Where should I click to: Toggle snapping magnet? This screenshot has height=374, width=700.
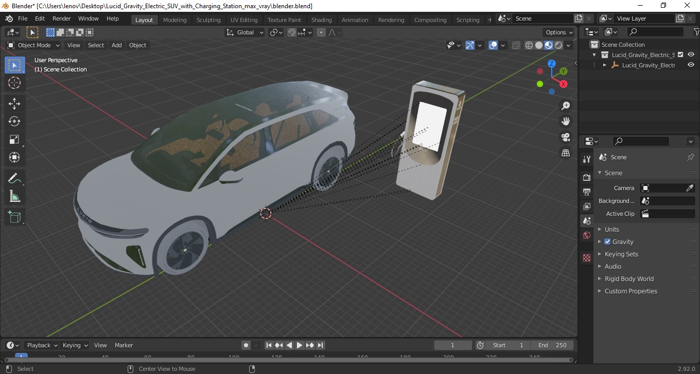point(292,32)
